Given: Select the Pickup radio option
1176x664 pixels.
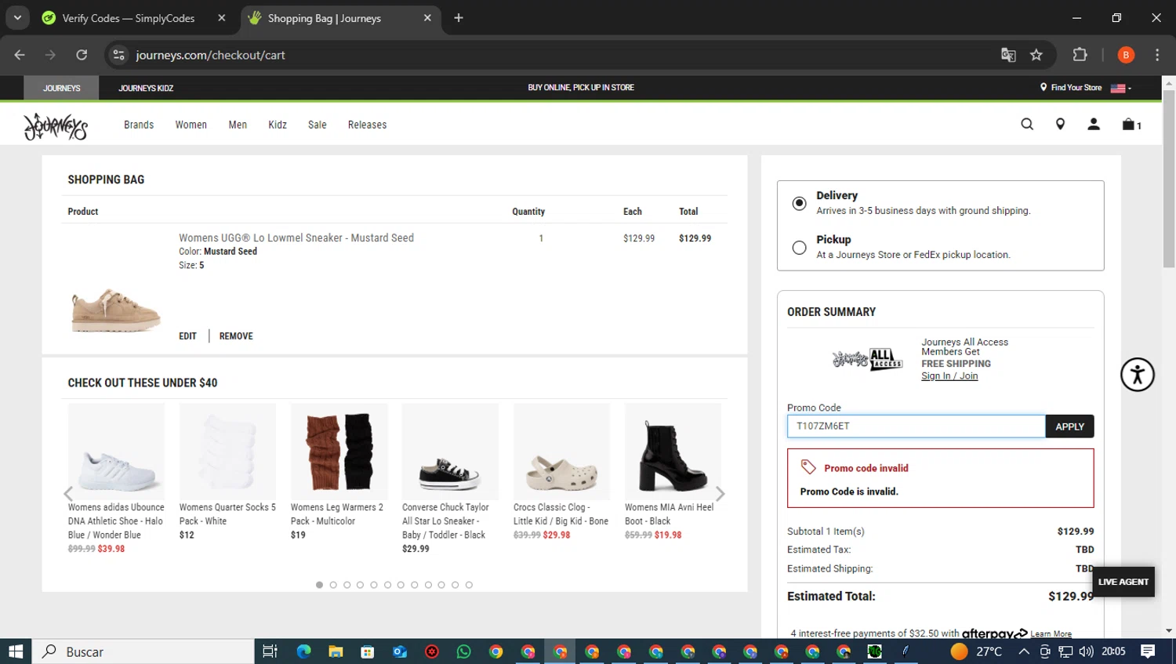Looking at the screenshot, I should 799,248.
